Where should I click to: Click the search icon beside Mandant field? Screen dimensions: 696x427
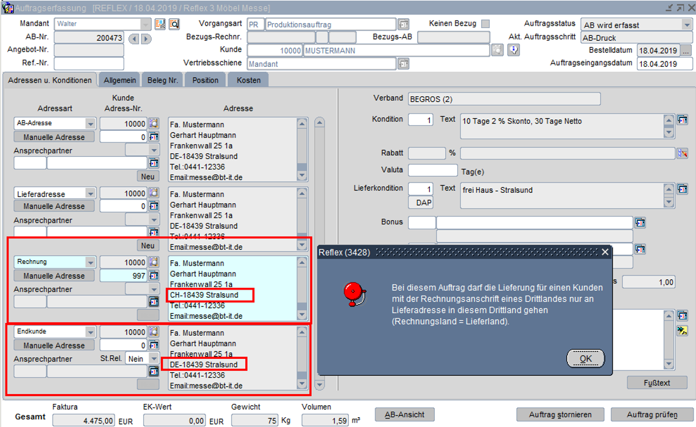[174, 24]
